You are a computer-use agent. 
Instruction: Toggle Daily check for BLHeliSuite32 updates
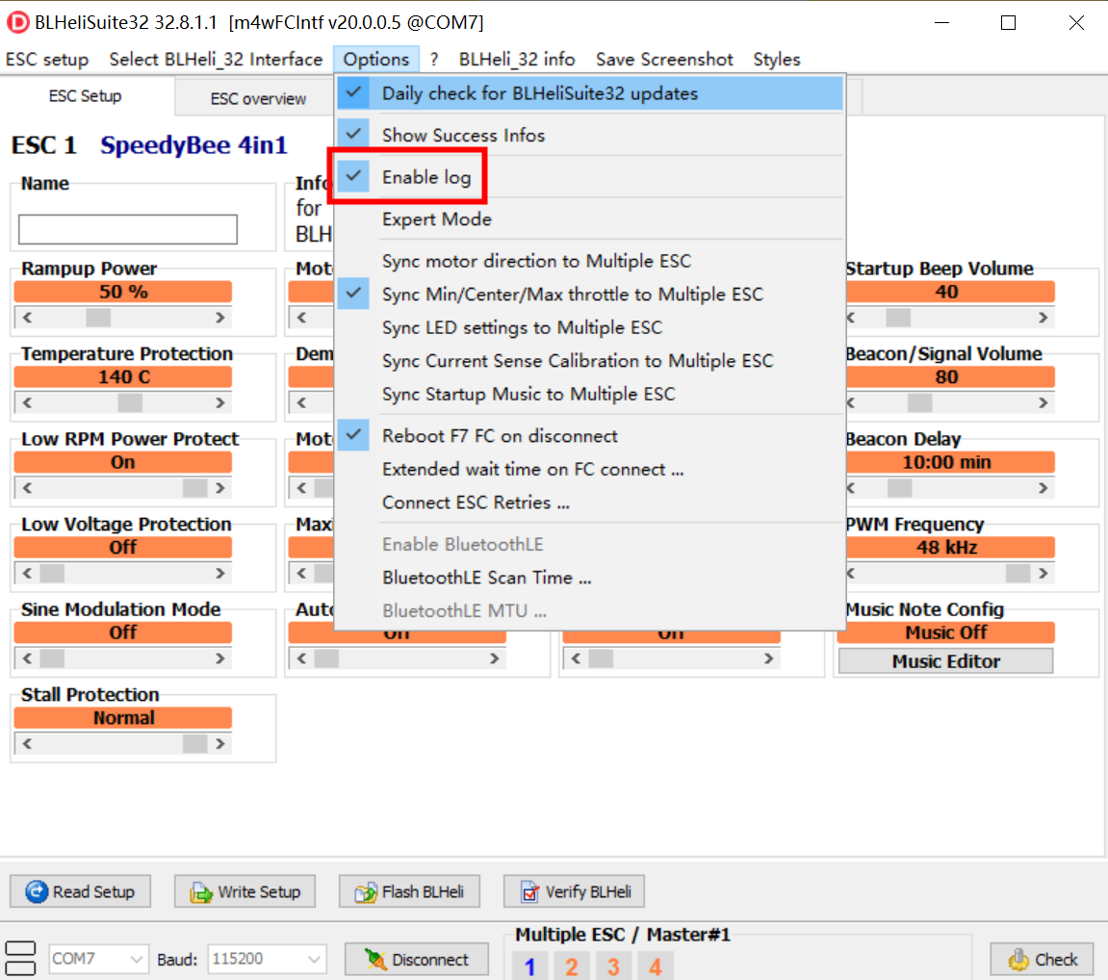click(x=589, y=94)
